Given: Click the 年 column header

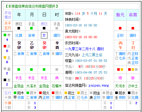Looking at the screenshot, I should click(x=19, y=15).
